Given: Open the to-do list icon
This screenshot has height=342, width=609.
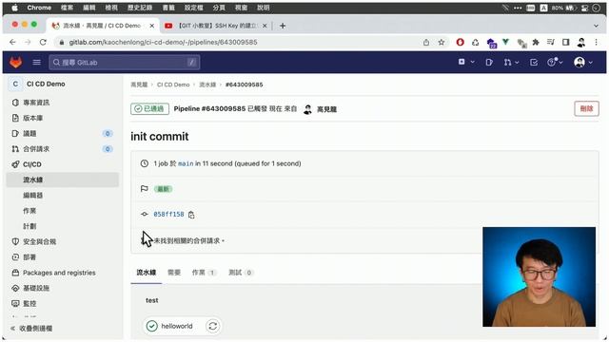Looking at the screenshot, I should click(x=534, y=62).
